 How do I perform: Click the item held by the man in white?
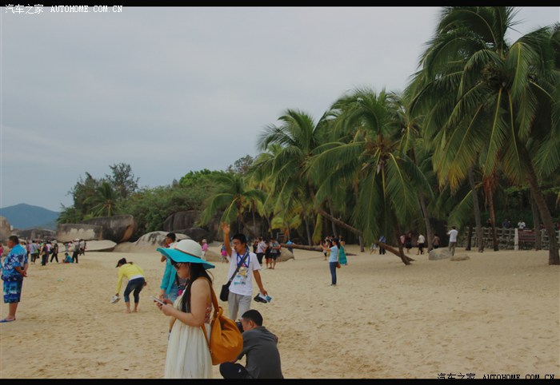262,299
